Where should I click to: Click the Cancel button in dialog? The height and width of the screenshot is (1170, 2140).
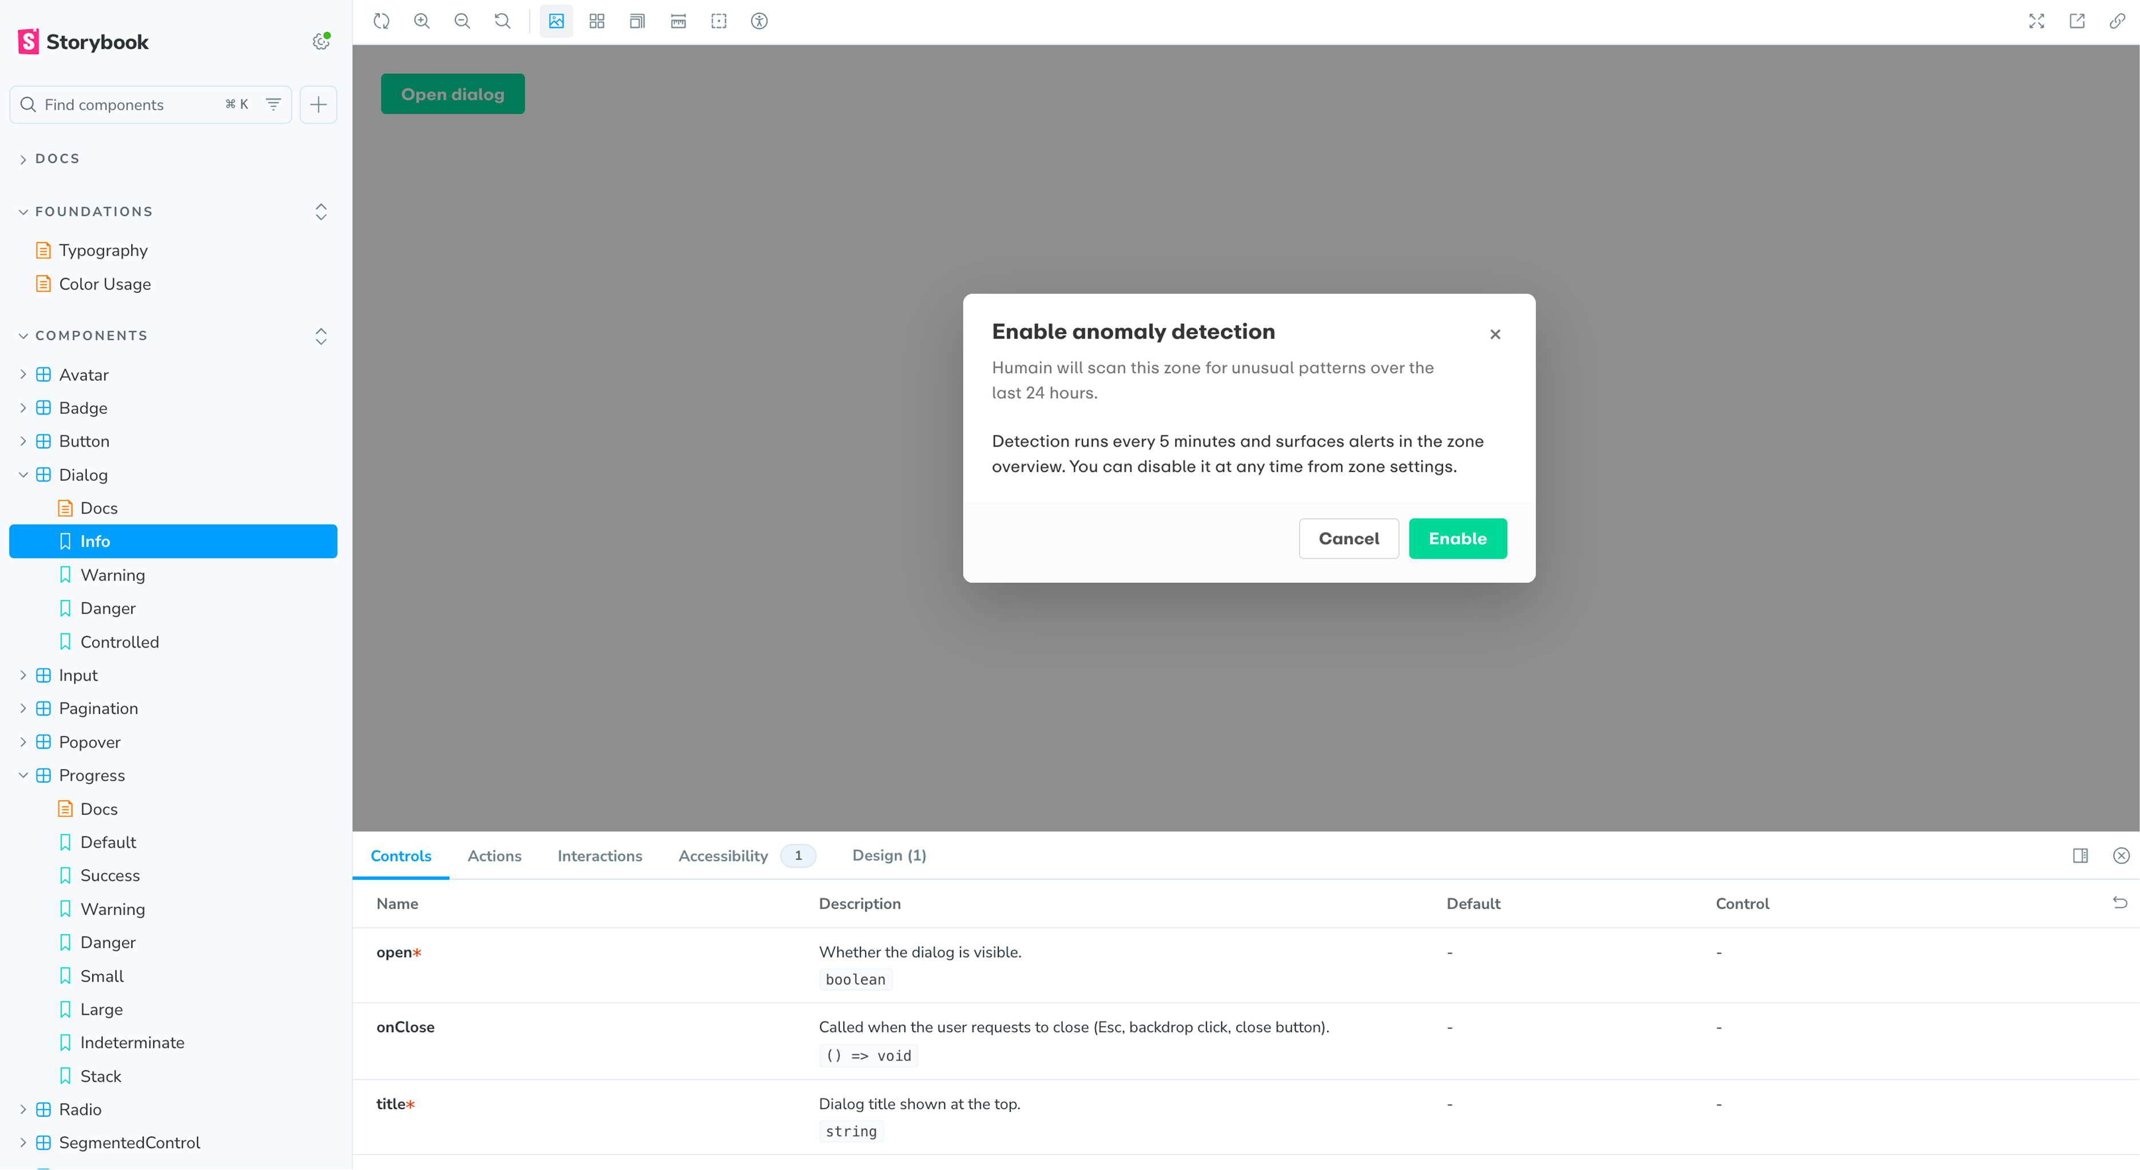coord(1348,538)
